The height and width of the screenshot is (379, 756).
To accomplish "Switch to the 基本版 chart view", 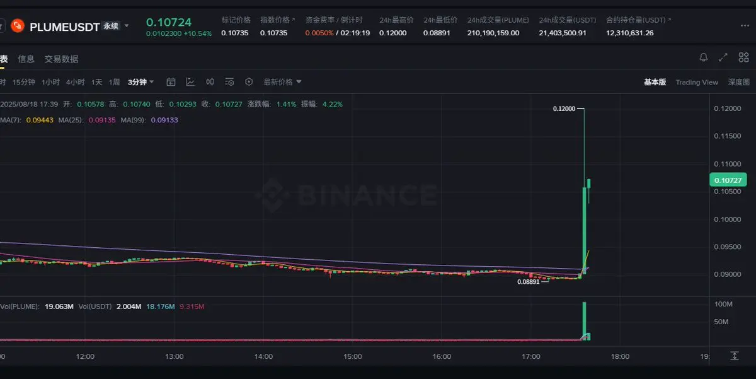I will (655, 82).
